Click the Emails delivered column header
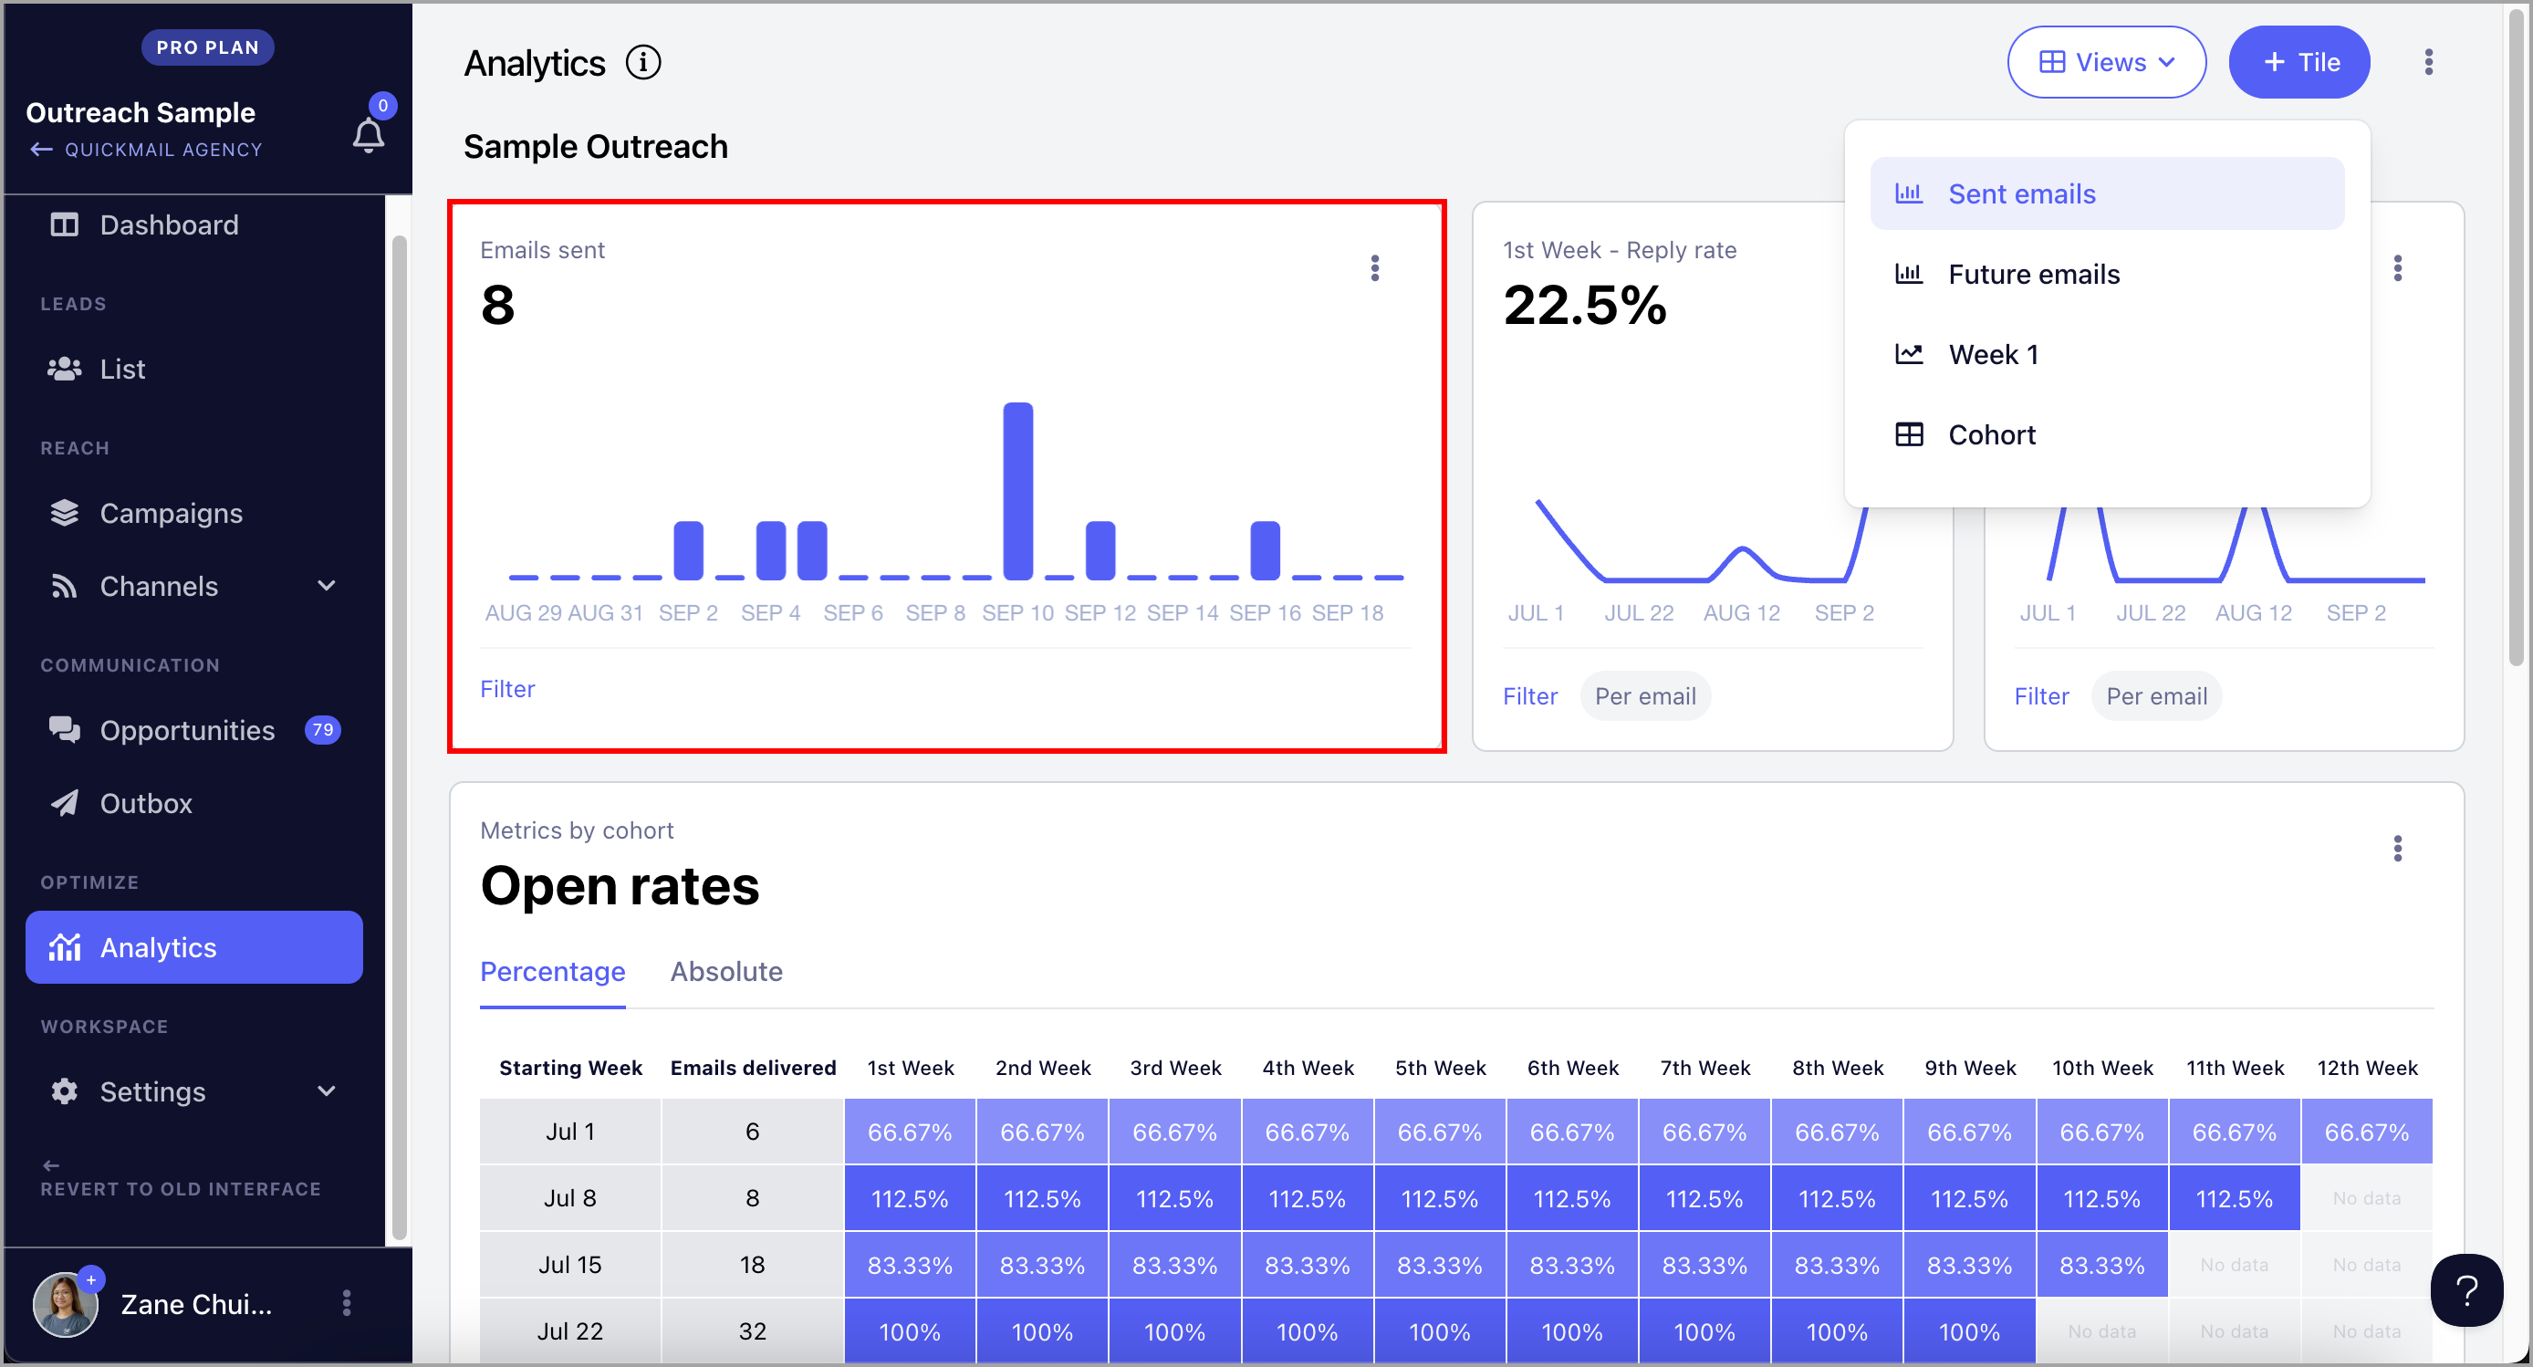The image size is (2533, 1367). pyautogui.click(x=753, y=1068)
